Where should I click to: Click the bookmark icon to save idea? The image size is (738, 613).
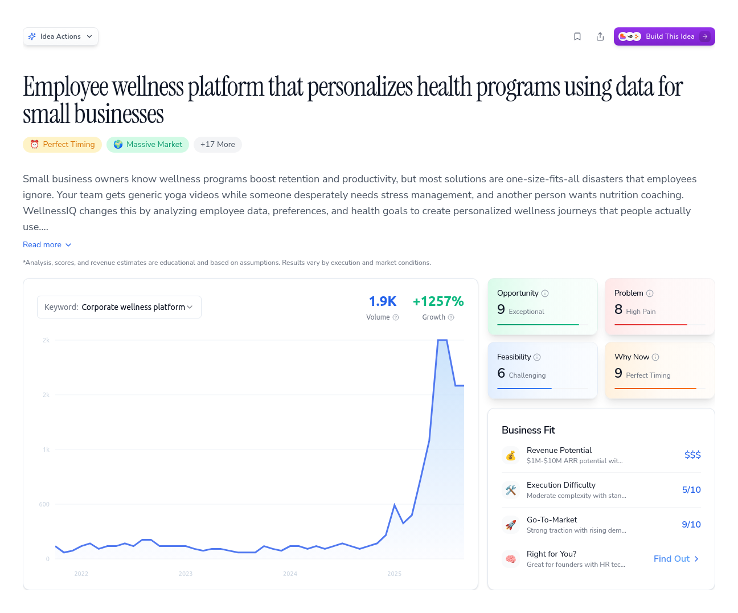coord(577,36)
